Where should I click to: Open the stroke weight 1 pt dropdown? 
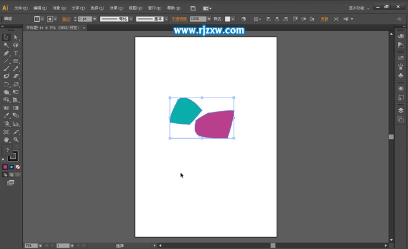click(x=95, y=19)
